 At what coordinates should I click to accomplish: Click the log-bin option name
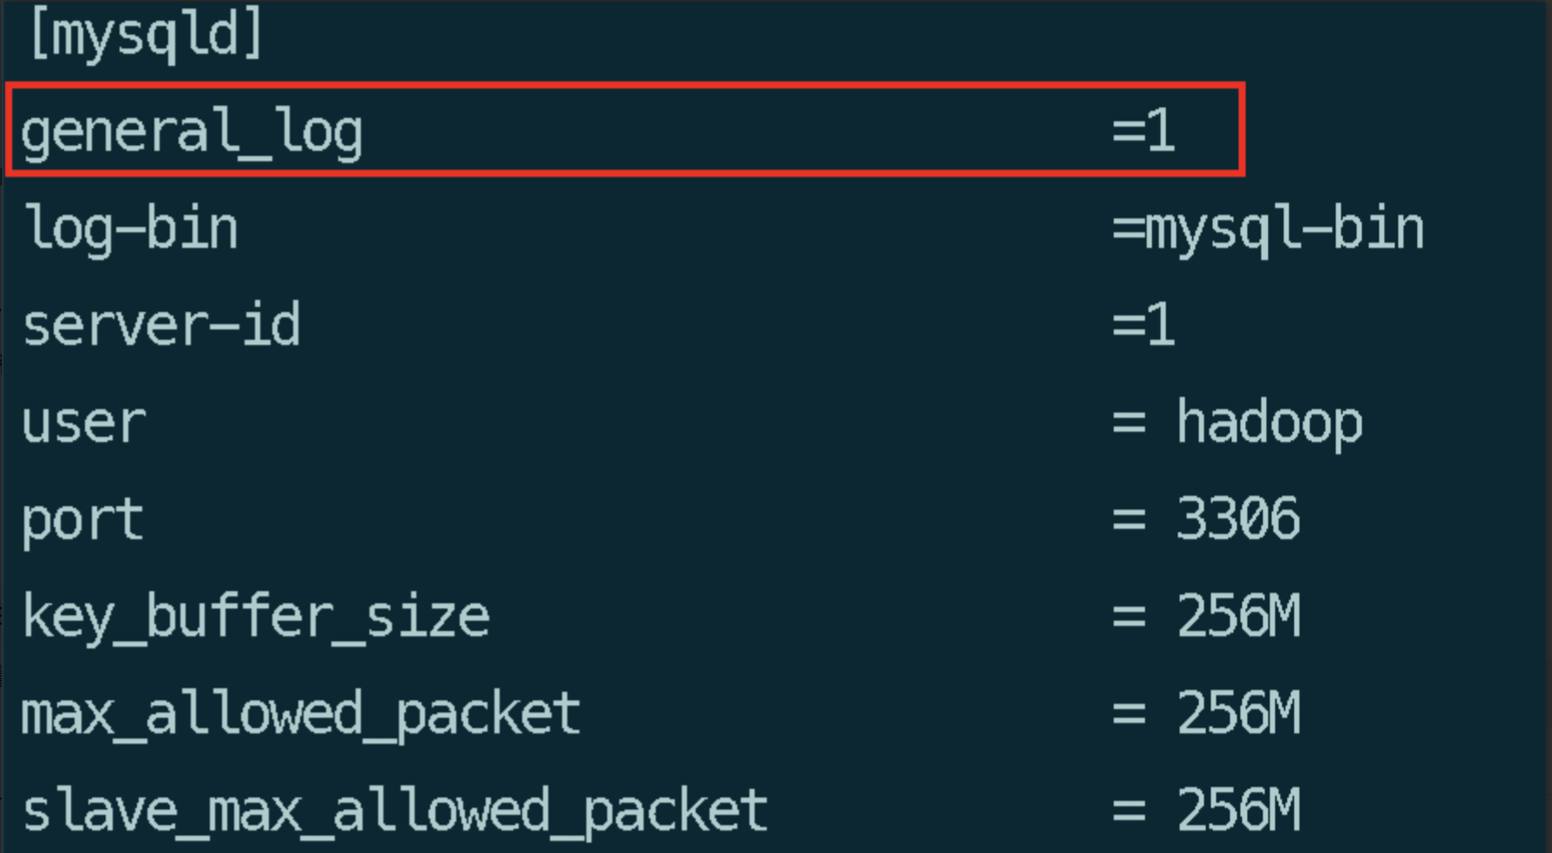tap(130, 229)
